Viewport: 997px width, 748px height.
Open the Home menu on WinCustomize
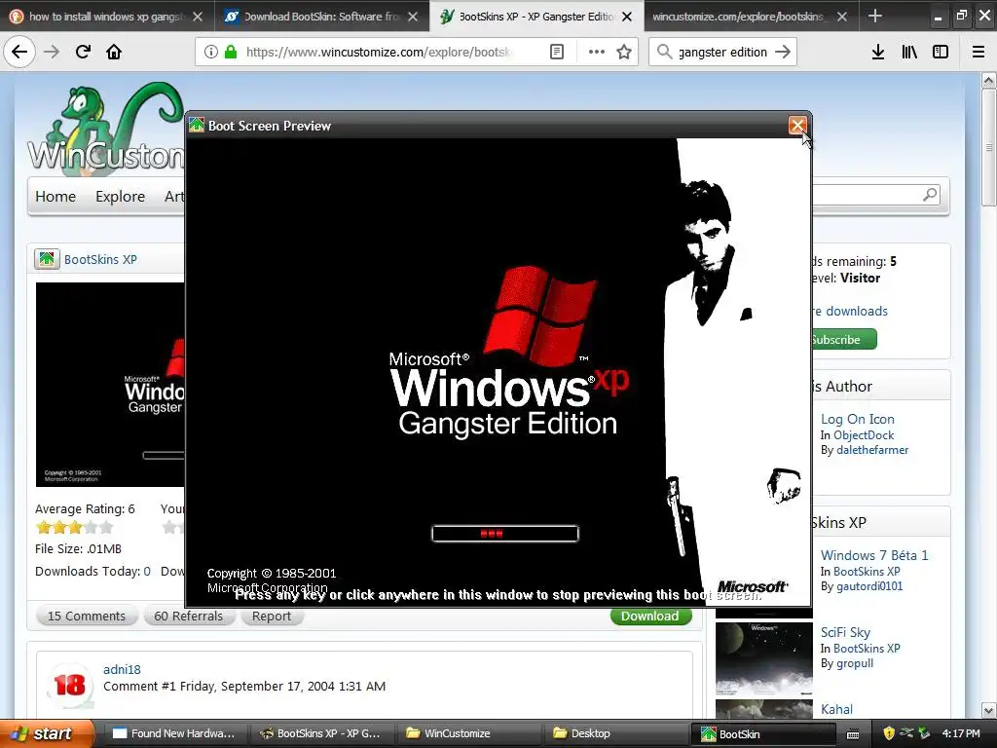point(55,197)
